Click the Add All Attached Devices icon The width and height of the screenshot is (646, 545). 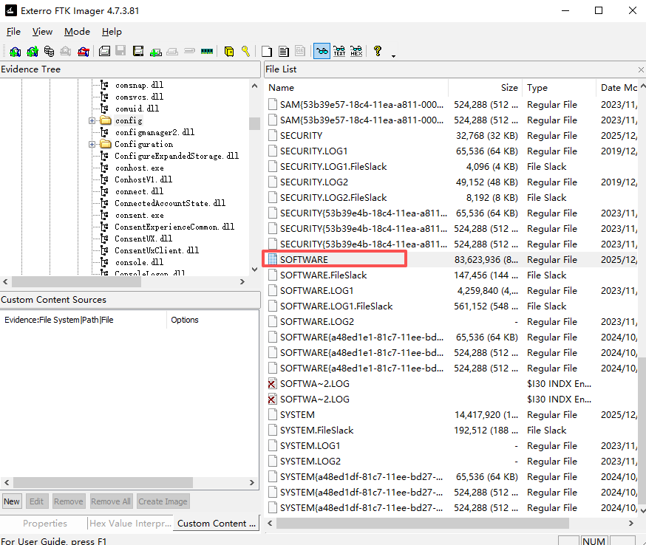[32, 52]
